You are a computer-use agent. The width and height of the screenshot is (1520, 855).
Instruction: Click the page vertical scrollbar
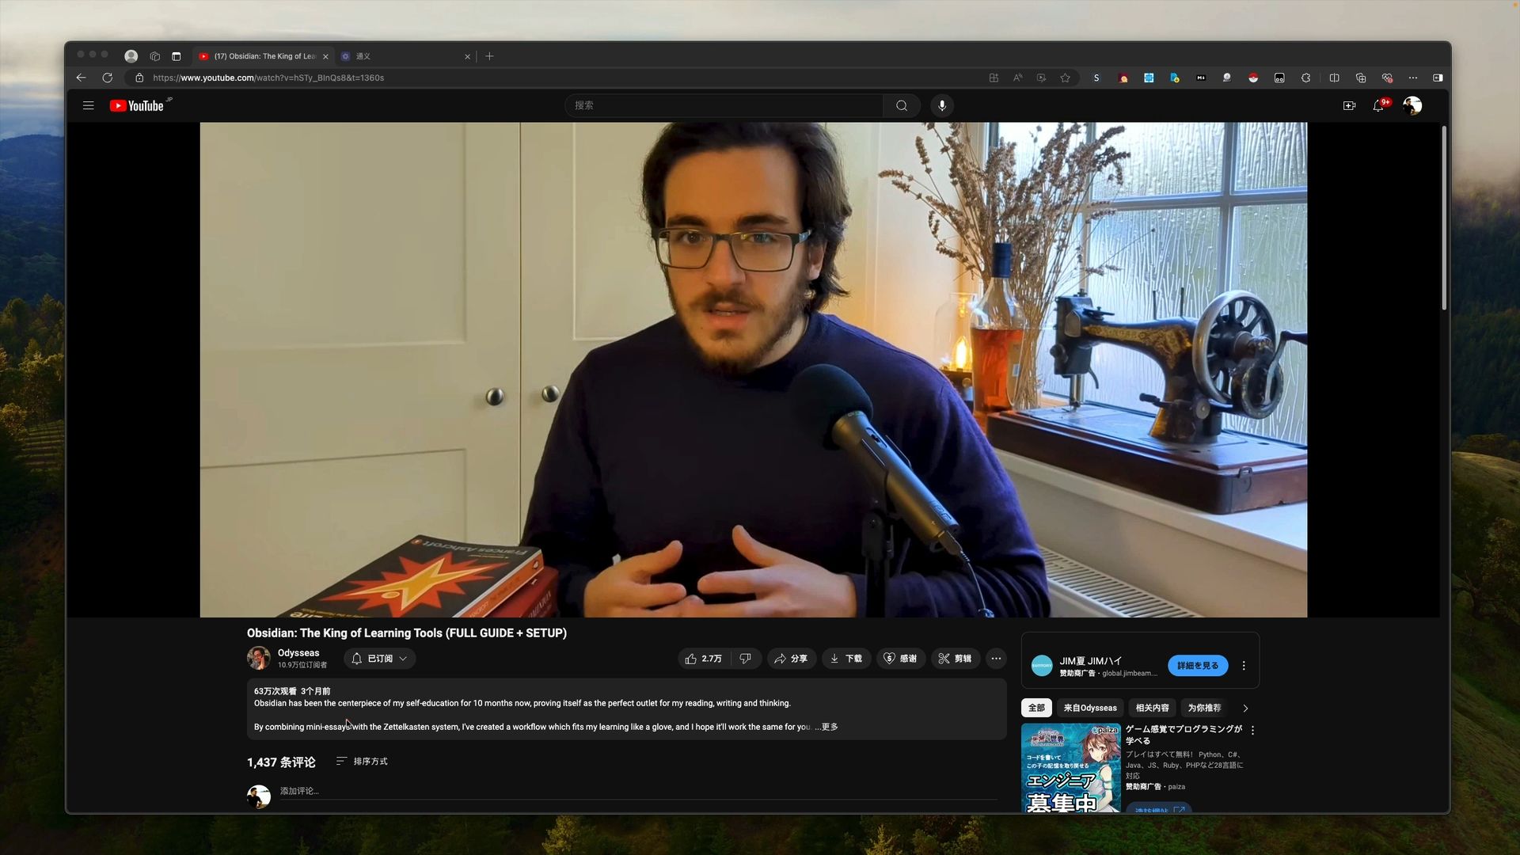(1444, 218)
